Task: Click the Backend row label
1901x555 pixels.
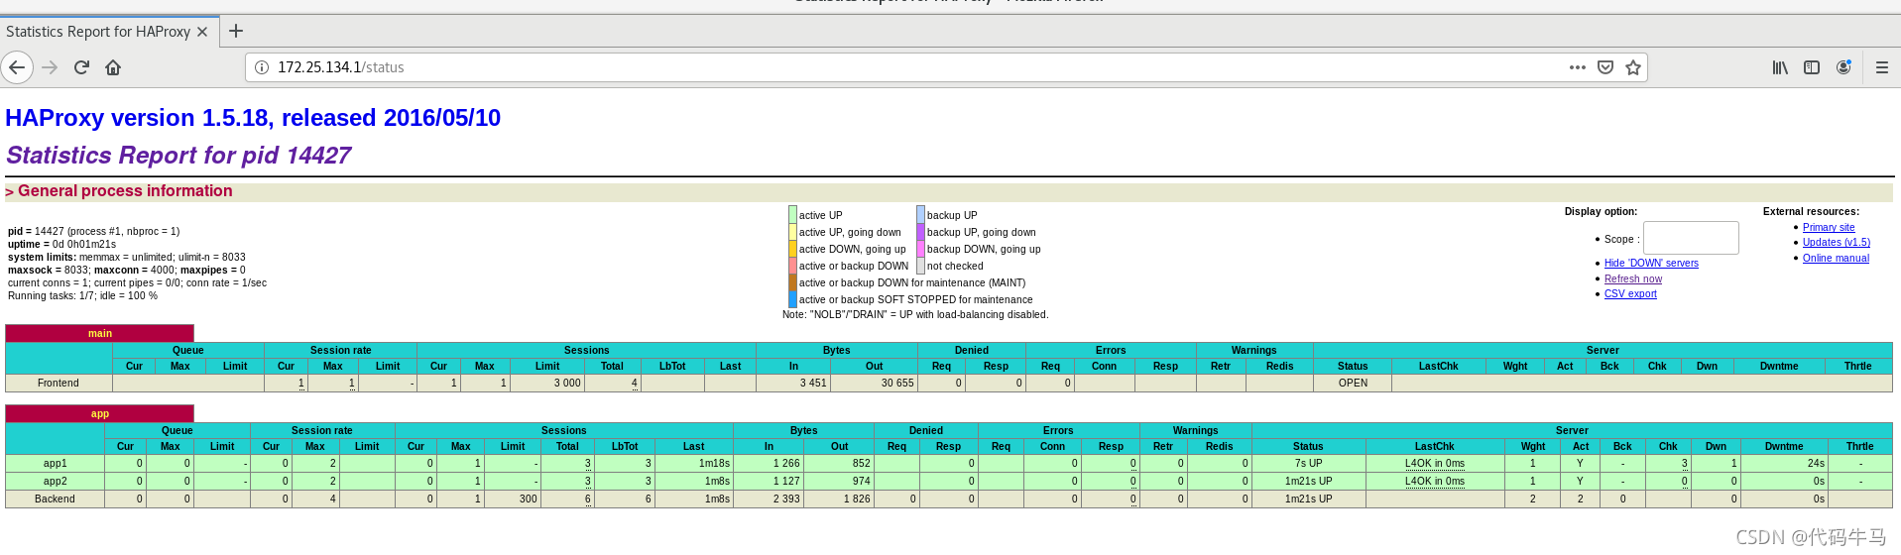Action: (55, 499)
